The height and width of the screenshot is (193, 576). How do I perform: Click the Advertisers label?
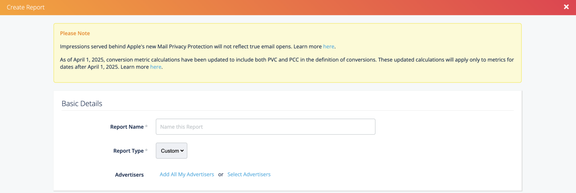tap(129, 175)
